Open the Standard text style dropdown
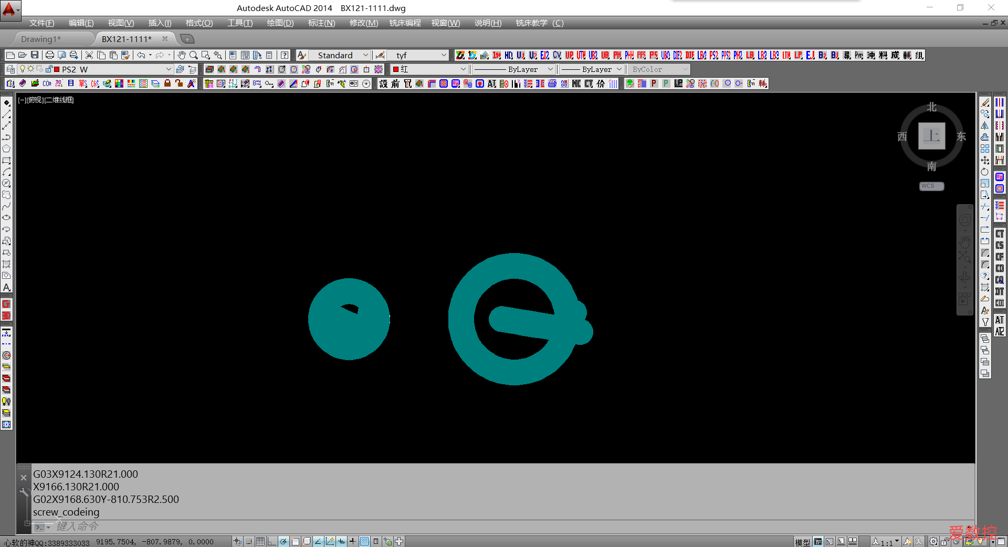Viewport: 1008px width, 547px height. pos(340,55)
